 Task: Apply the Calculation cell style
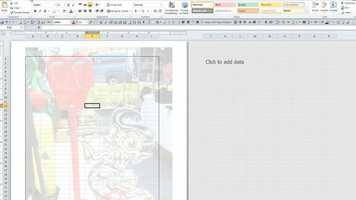point(293,5)
